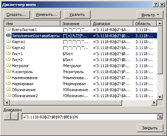Select the Обозначение name entry
The image size is (167, 136).
click(24, 90)
